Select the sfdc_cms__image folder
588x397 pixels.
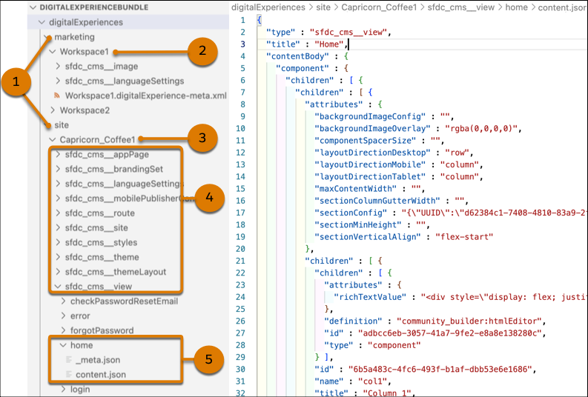click(x=101, y=67)
